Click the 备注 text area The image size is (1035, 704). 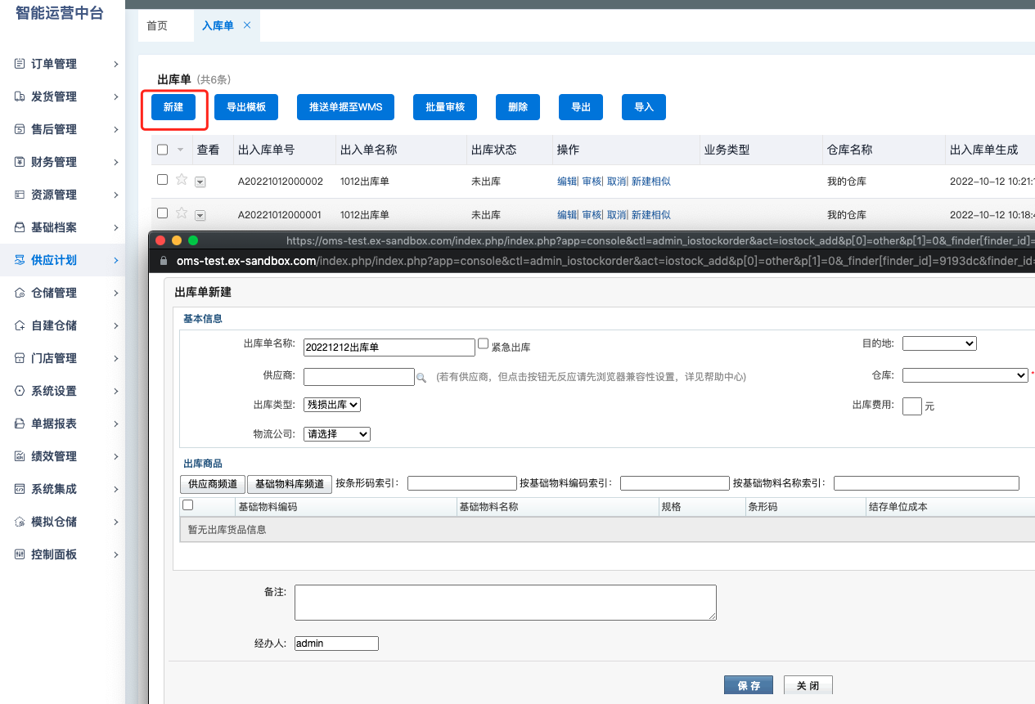coord(506,603)
